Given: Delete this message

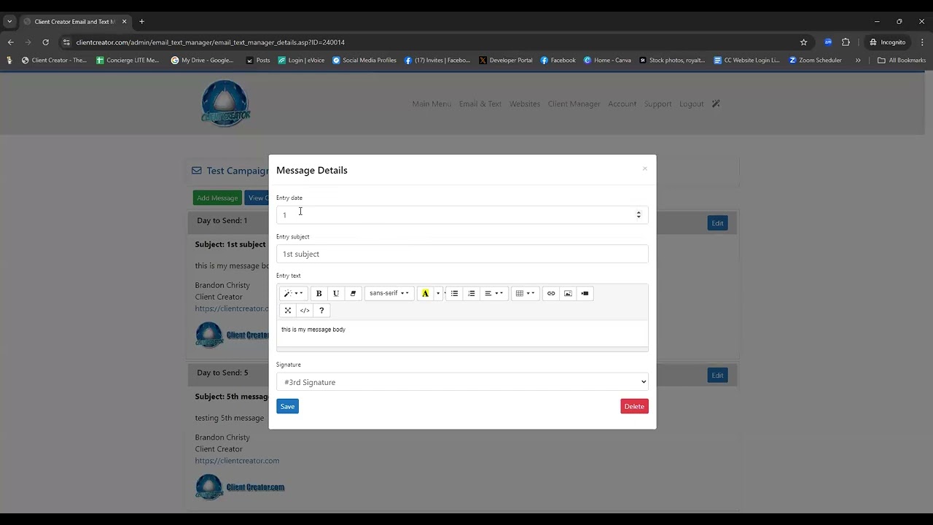Looking at the screenshot, I should (x=634, y=406).
